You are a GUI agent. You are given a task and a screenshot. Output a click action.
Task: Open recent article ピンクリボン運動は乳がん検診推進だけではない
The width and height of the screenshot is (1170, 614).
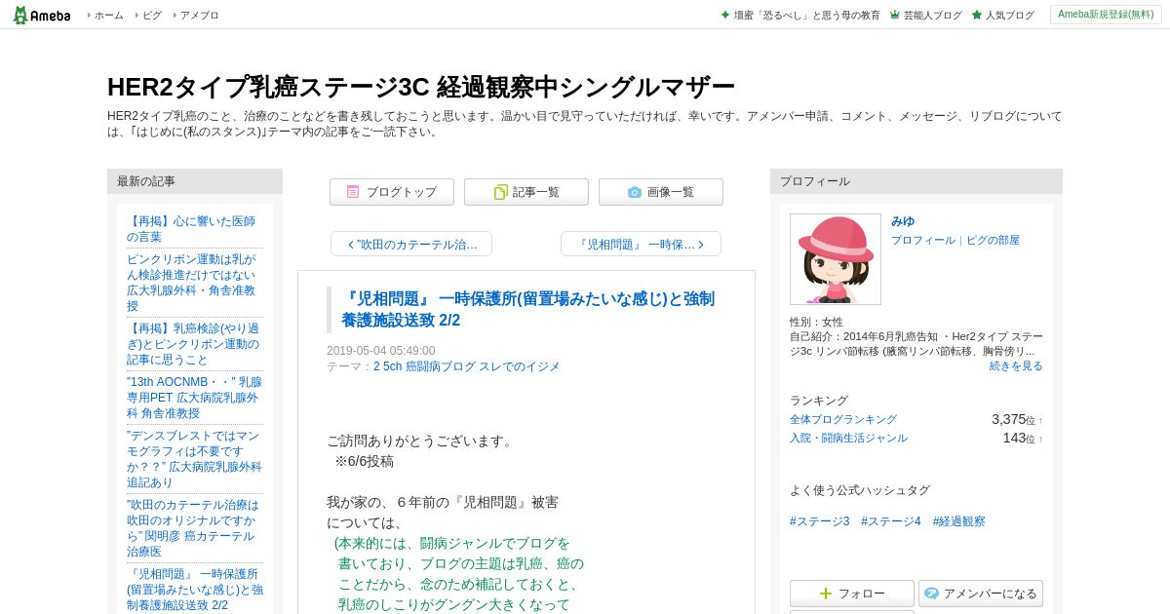click(191, 283)
